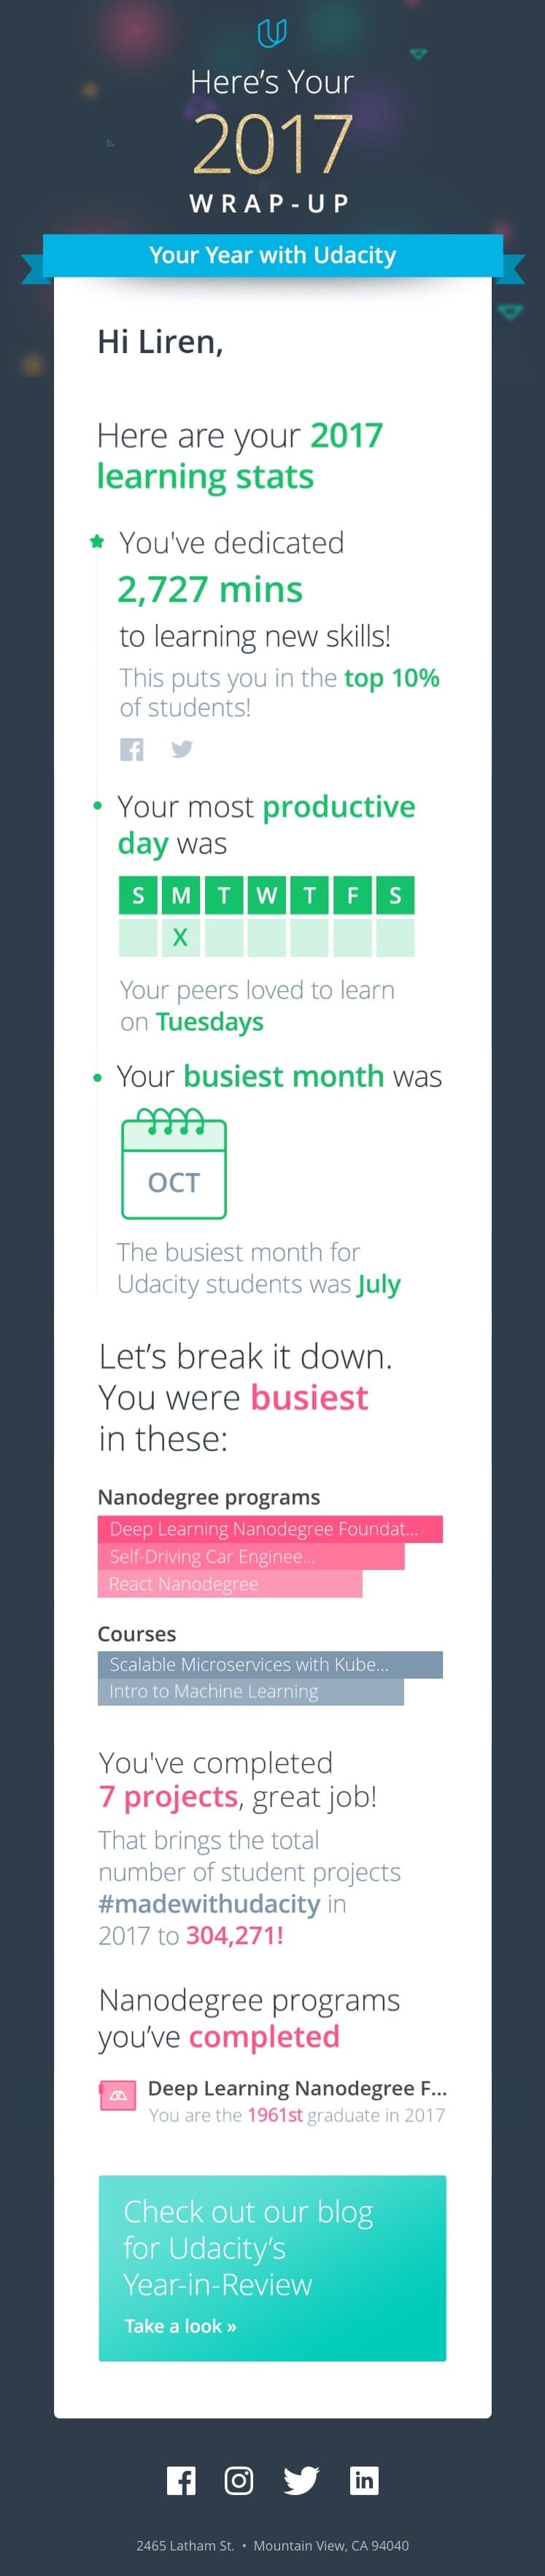The height and width of the screenshot is (2576, 545).
Task: Click the Wednesday day header
Action: (267, 895)
